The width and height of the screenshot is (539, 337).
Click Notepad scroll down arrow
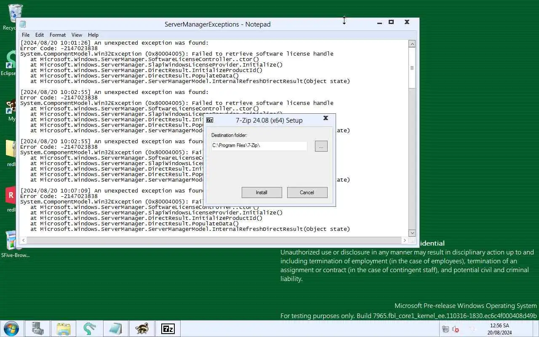coord(412,233)
